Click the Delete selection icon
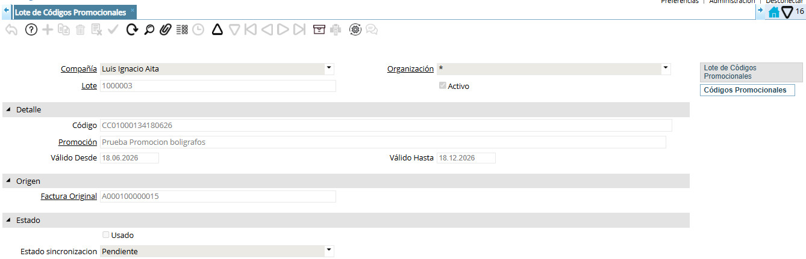 pos(96,29)
